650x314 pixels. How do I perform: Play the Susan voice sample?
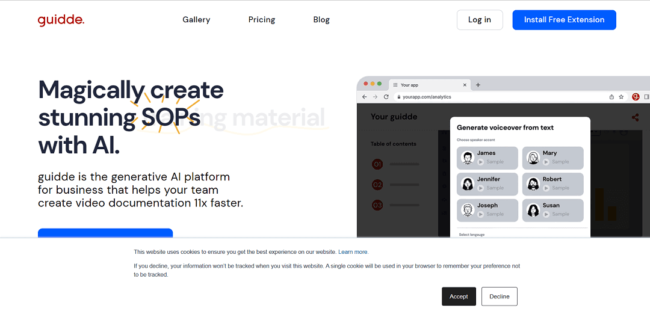(546, 214)
